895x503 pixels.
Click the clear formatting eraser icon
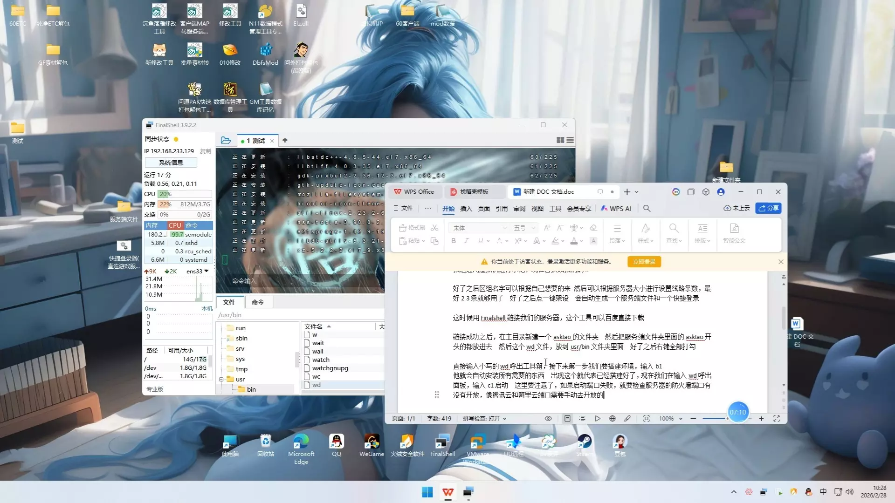pyautogui.click(x=593, y=228)
